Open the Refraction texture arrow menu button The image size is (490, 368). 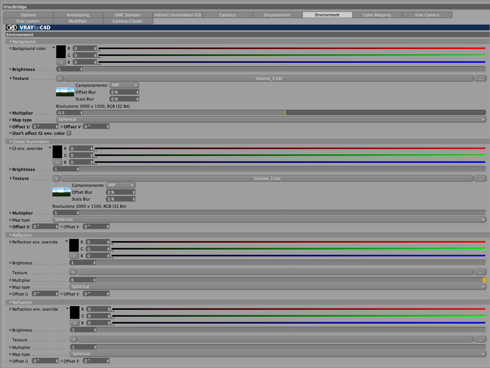pyautogui.click(x=74, y=339)
